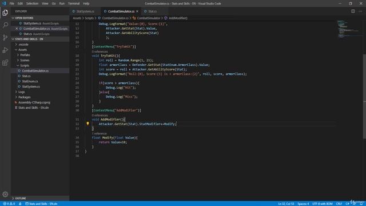The height and width of the screenshot is (206, 366).
Task: Switch to the Stat.cs tab
Action: pyautogui.click(x=153, y=11)
